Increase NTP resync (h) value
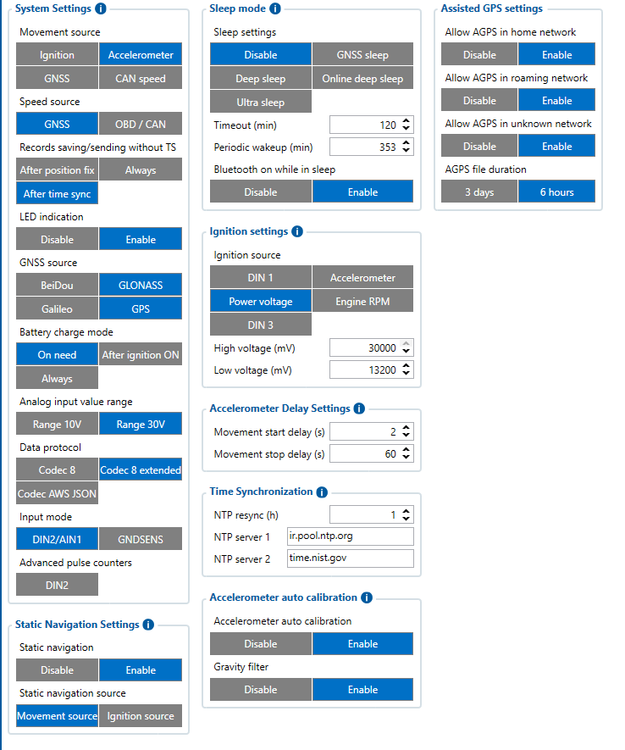Viewport: 625px width, 750px height. coord(407,511)
